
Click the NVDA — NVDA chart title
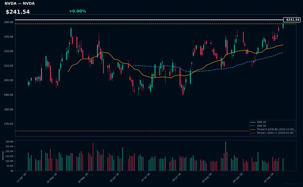tap(20, 4)
